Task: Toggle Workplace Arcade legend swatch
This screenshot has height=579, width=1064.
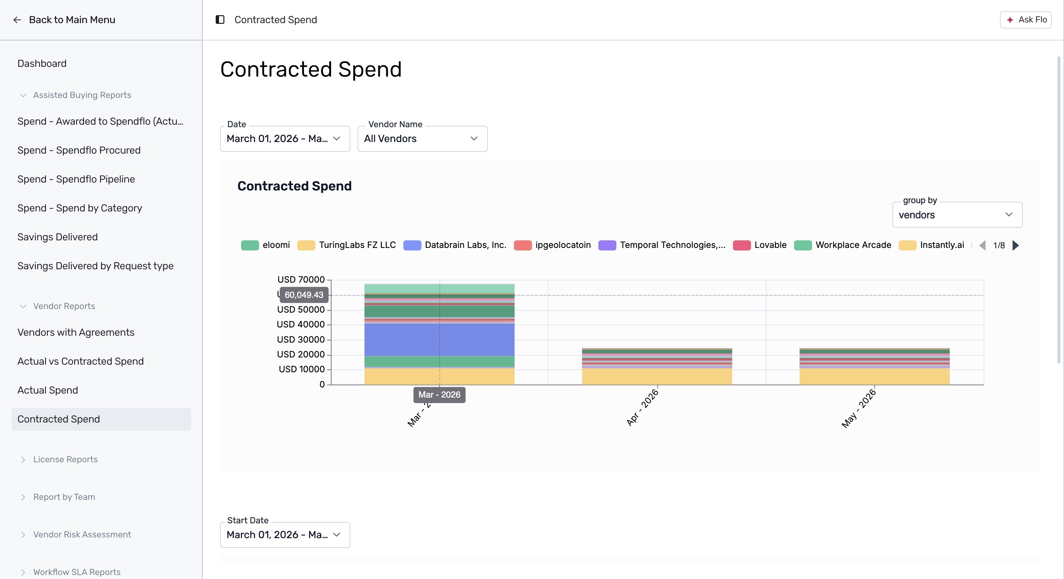Action: 803,245
